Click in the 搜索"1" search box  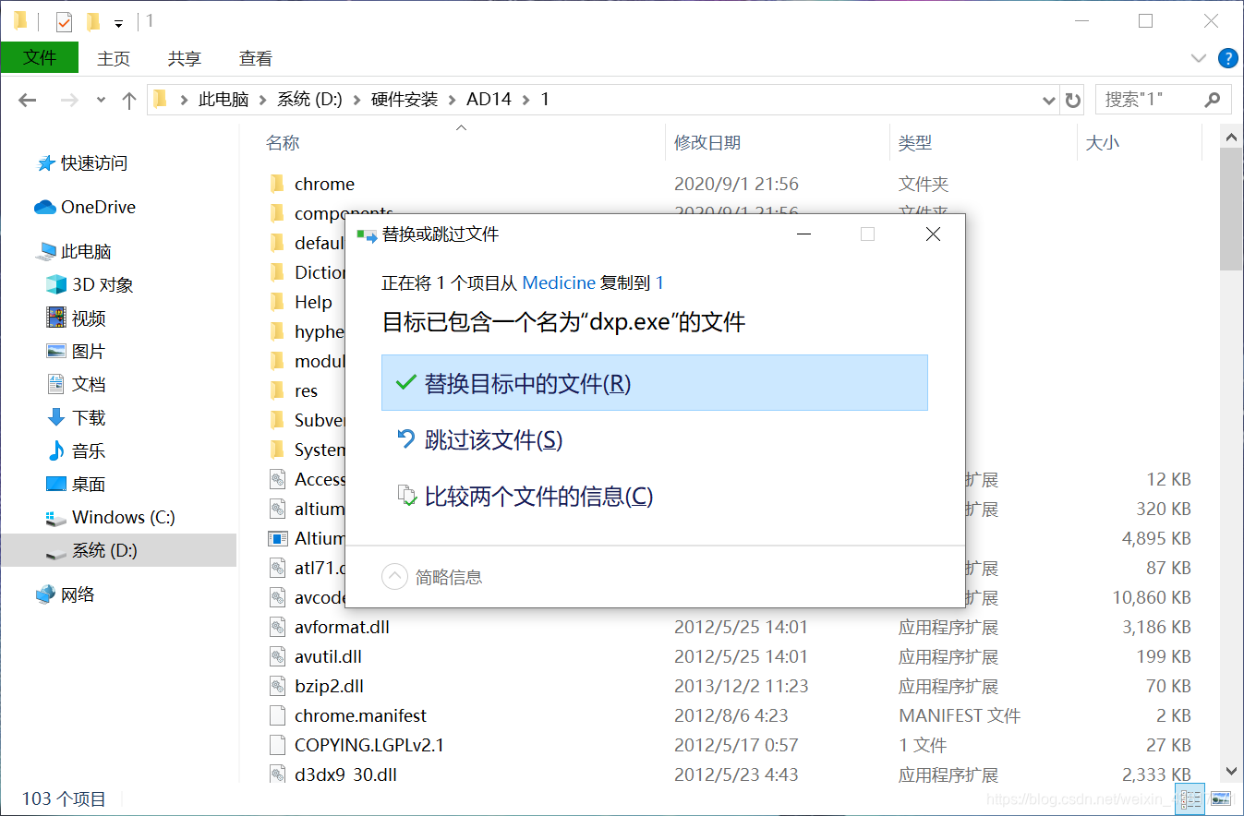[1150, 100]
